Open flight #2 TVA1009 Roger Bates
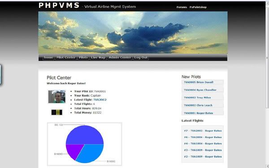269x168 pixels. [x=203, y=157]
